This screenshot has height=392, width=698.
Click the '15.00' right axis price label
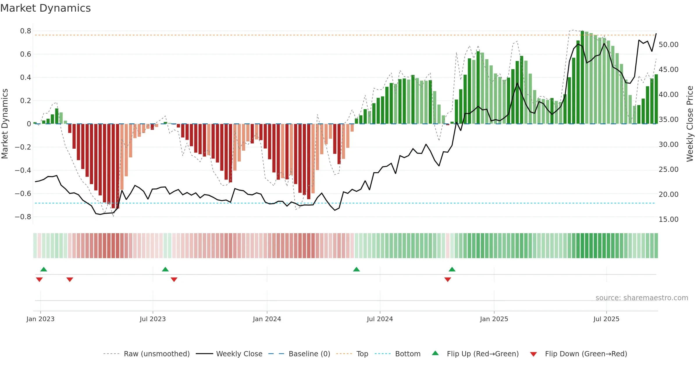pyautogui.click(x=669, y=220)
